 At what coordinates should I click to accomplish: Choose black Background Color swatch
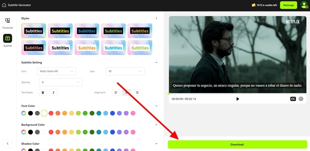[x=30, y=132]
